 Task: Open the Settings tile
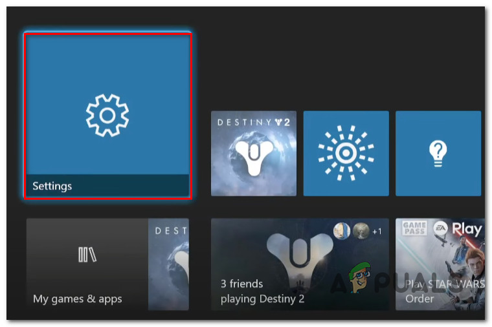tap(107, 116)
